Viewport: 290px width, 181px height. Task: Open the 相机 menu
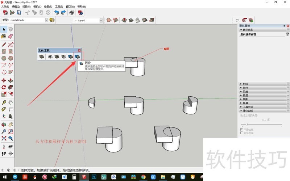coord(37,7)
